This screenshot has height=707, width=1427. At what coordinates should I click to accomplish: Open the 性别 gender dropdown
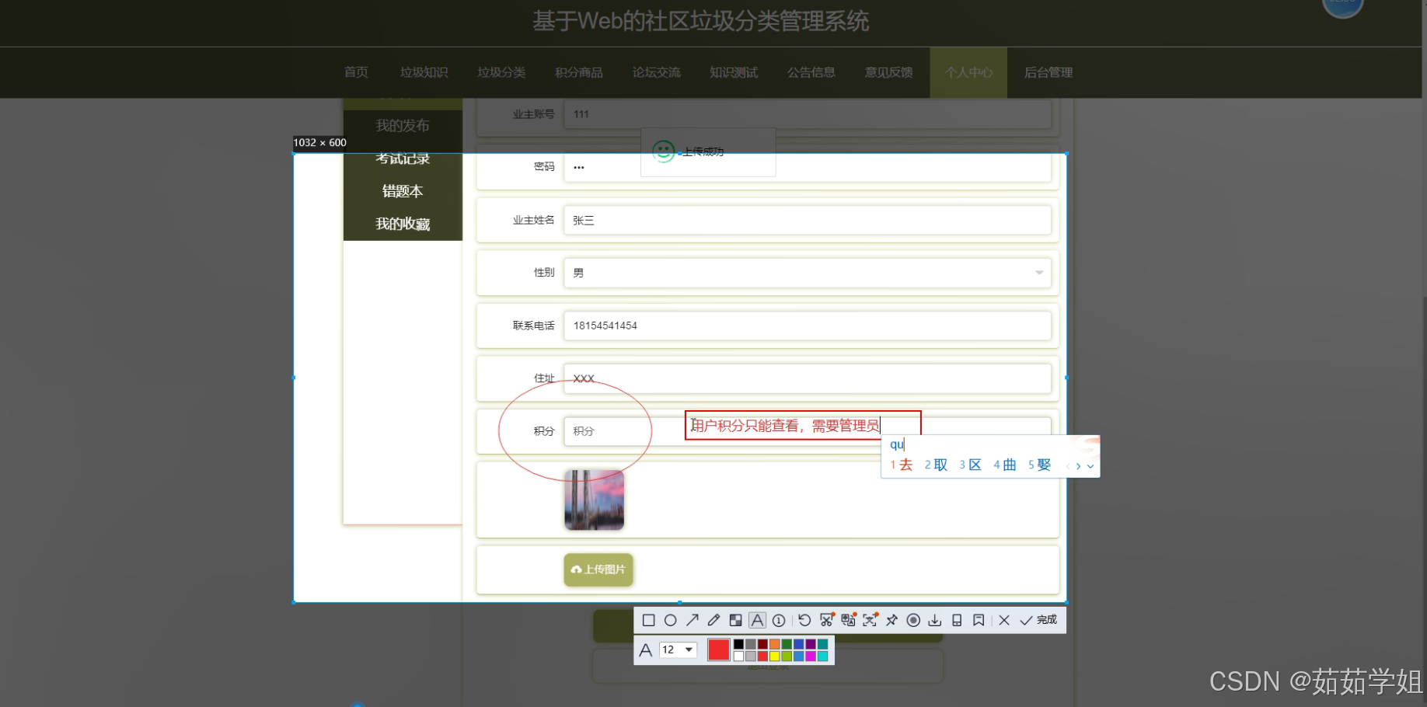coord(1038,273)
